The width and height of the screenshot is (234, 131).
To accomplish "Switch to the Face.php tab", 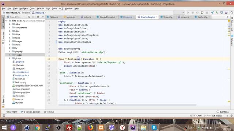I will point(54,17).
